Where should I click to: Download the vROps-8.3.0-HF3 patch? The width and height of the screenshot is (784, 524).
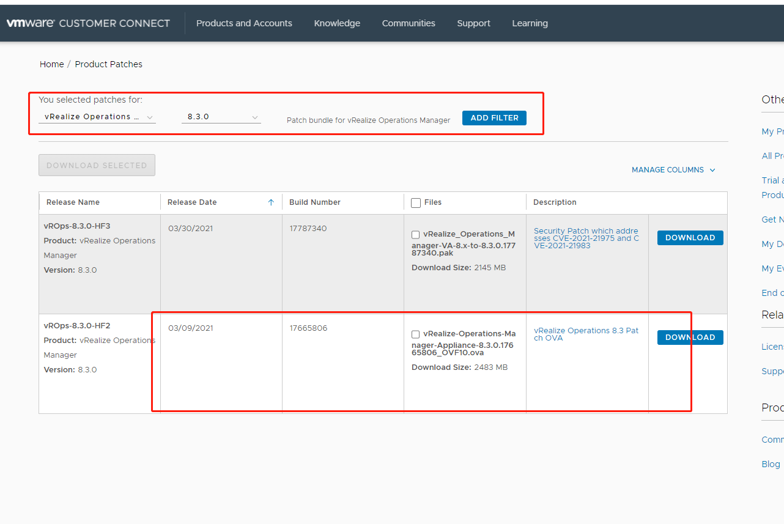tap(690, 238)
